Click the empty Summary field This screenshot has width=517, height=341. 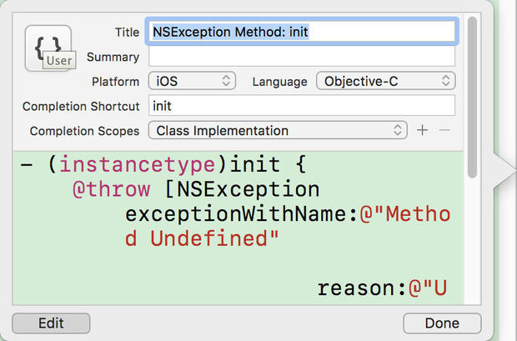302,57
